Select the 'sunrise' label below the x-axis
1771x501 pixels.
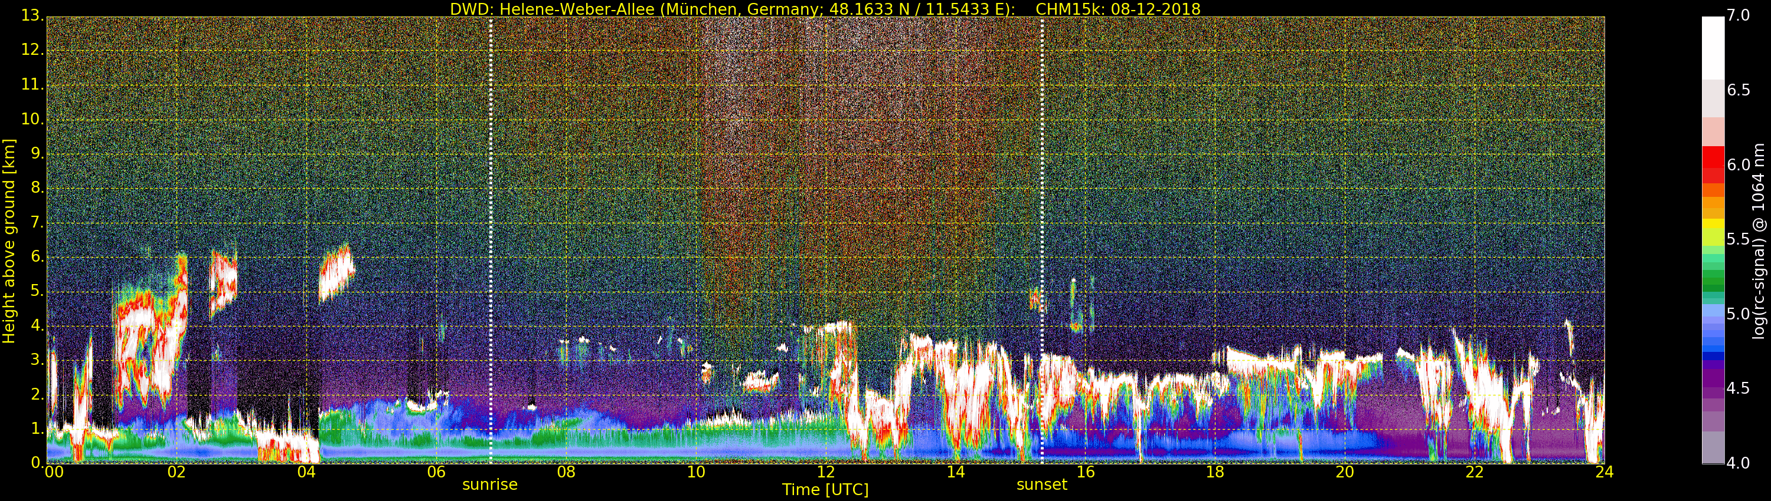489,484
